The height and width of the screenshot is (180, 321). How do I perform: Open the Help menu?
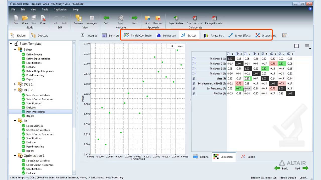pos(76,9)
